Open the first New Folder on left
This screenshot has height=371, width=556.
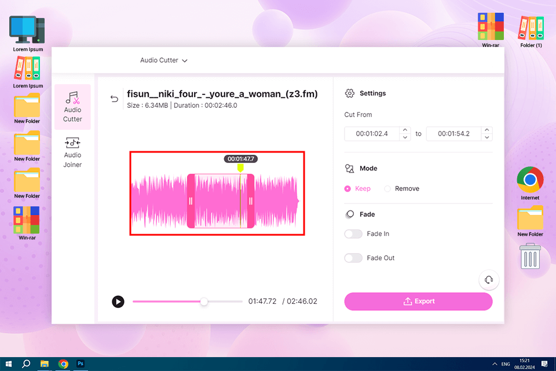pyautogui.click(x=27, y=108)
